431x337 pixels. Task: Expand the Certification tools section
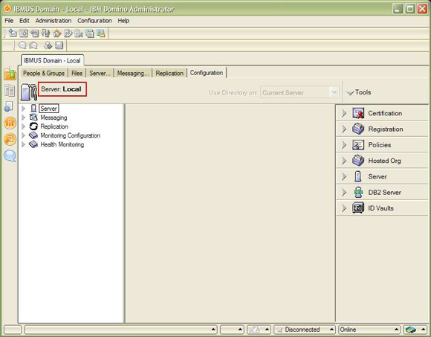344,113
